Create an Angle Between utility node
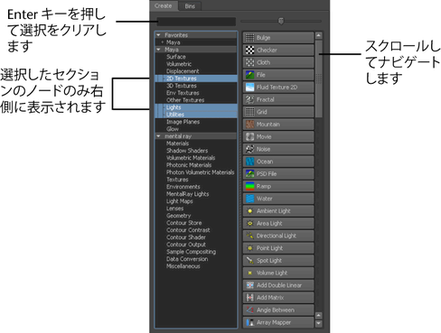This screenshot has width=441, height=333. 278,310
